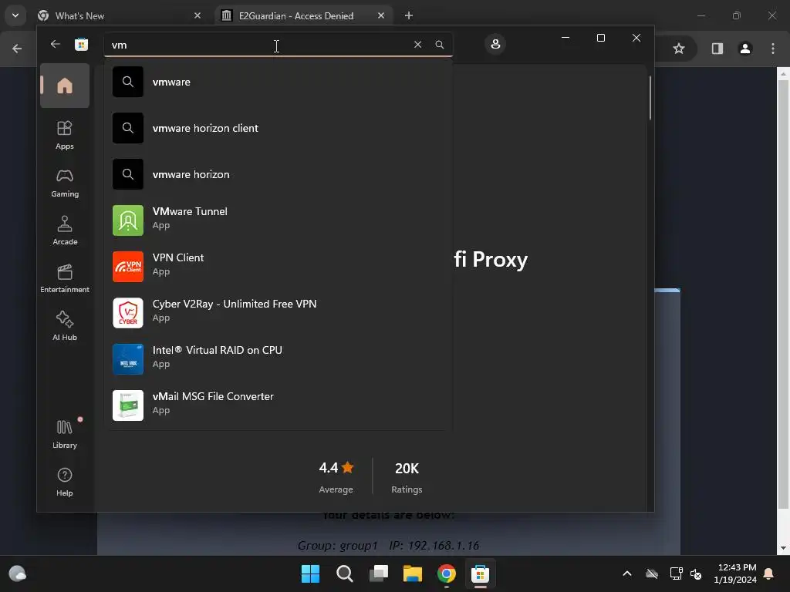
Task: Open the notification bell in tray
Action: click(x=769, y=573)
